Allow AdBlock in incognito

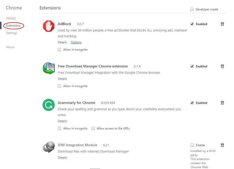[60, 50]
